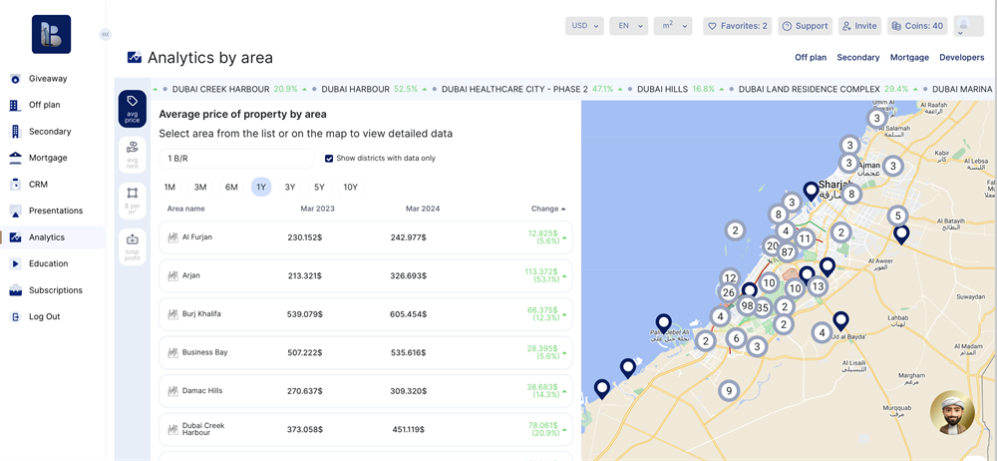Screen dimensions: 997x461
Task: Open the Developers link
Action: pyautogui.click(x=961, y=58)
